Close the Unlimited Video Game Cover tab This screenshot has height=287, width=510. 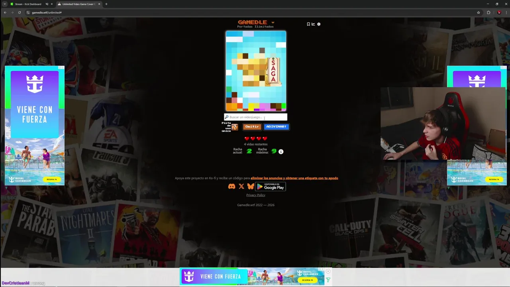(100, 4)
